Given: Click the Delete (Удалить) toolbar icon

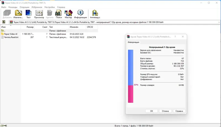Looking at the screenshot, I should click(x=50, y=14).
